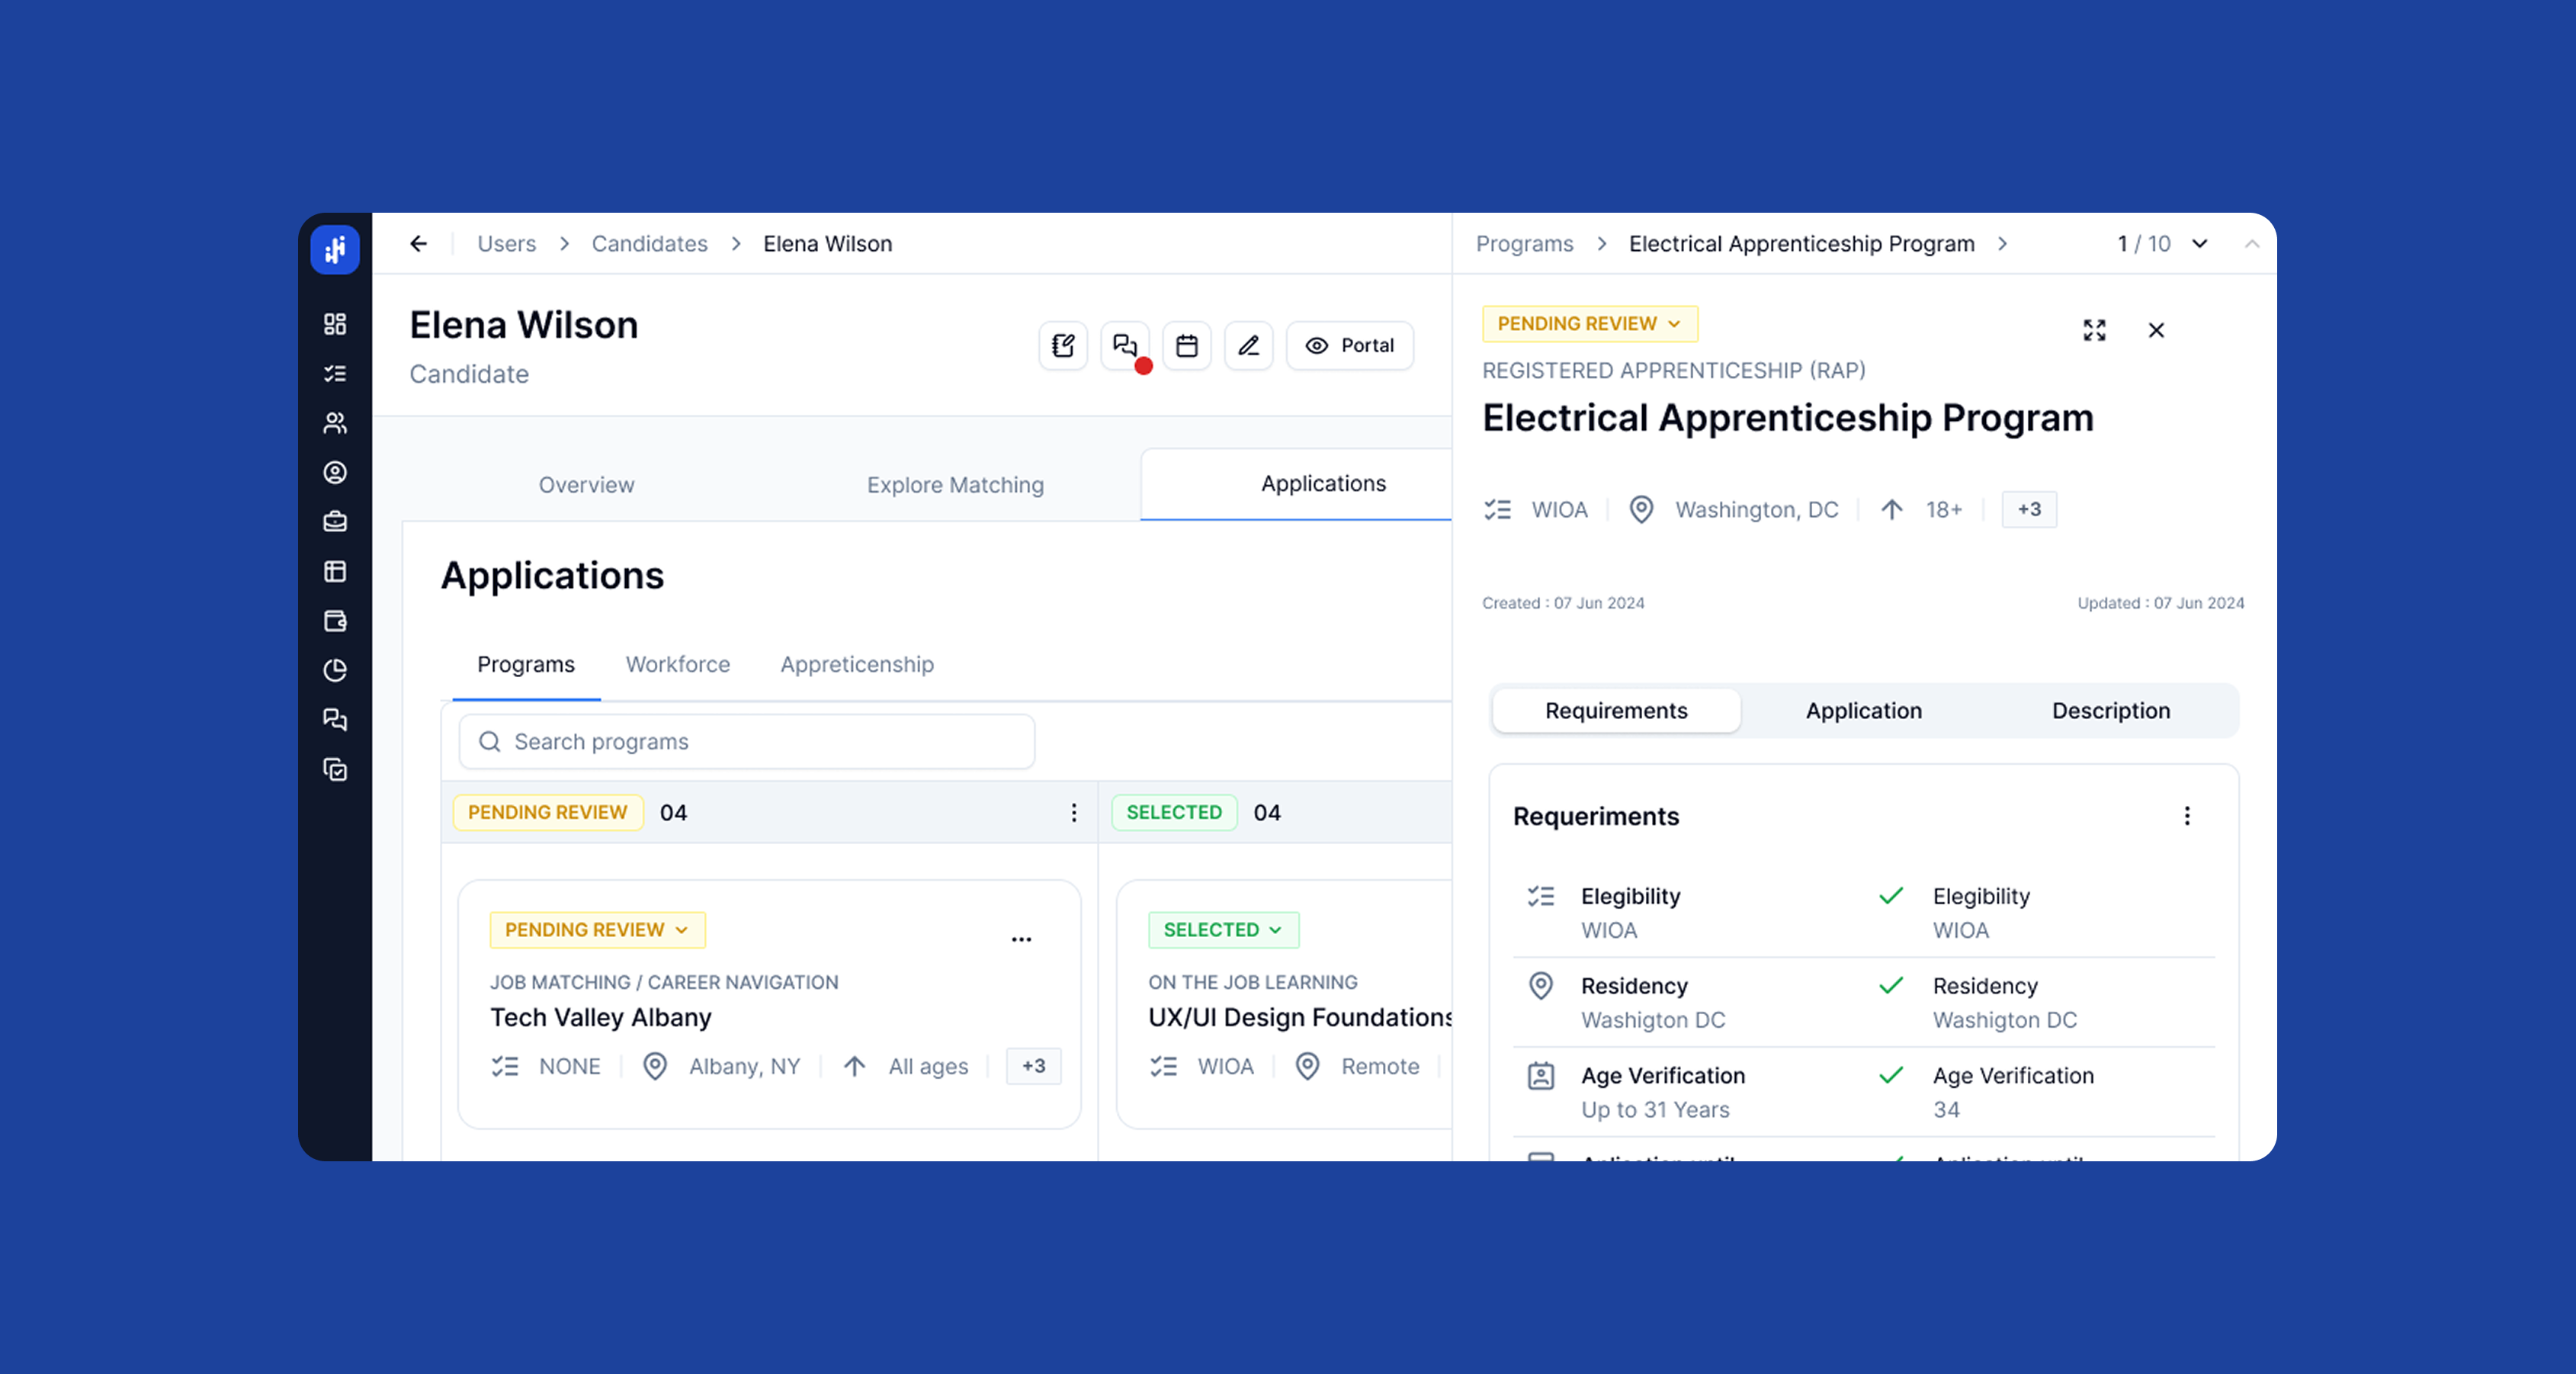Screen dimensions: 2576x1374
Task: Close the Electrical Apprenticeship Program panel
Action: [x=2156, y=330]
